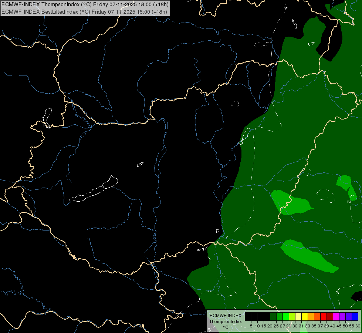Click the legend scale value '60'
Image resolution: width=362 pixels, height=333 pixels.
[358, 326]
